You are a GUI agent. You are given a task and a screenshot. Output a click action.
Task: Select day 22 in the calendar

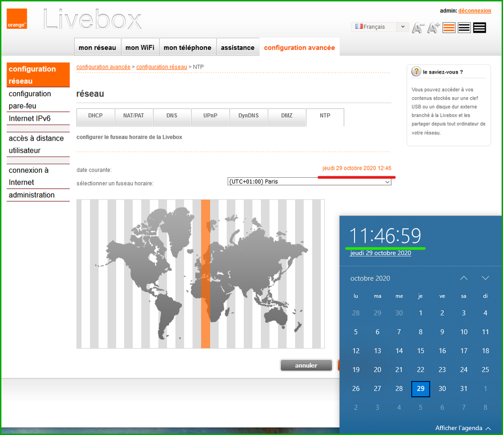click(420, 370)
